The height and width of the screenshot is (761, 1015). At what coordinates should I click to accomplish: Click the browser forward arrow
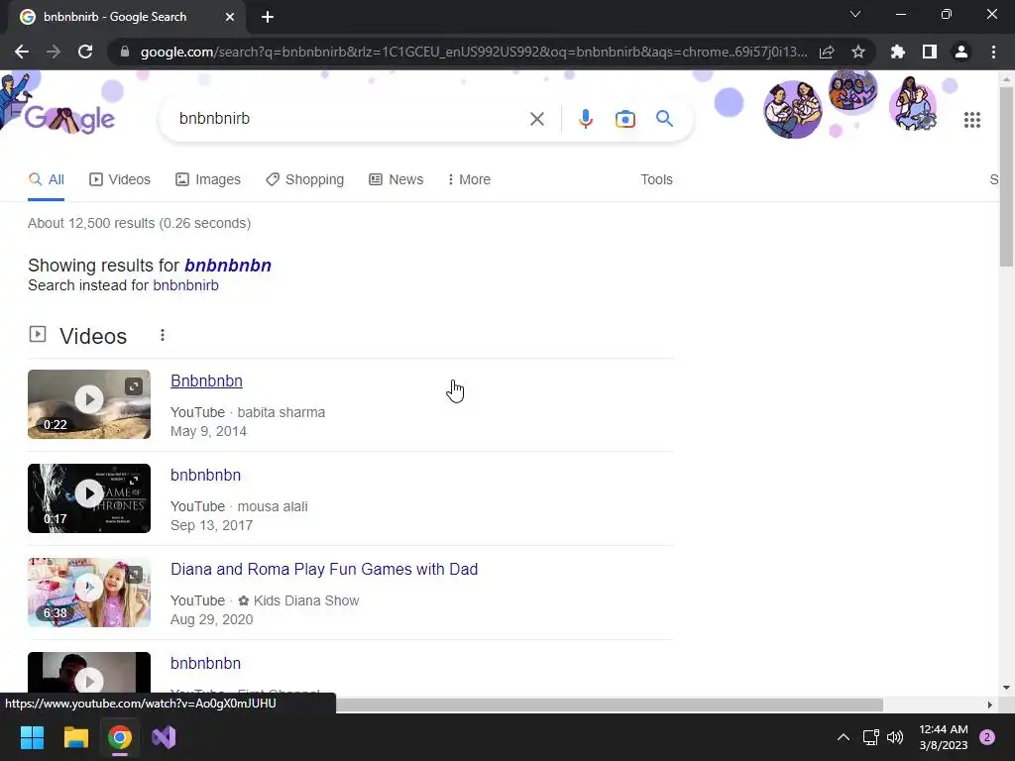pyautogui.click(x=54, y=52)
